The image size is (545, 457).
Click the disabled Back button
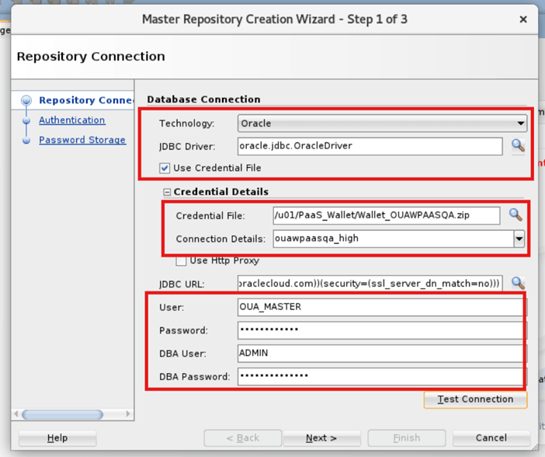point(242,438)
